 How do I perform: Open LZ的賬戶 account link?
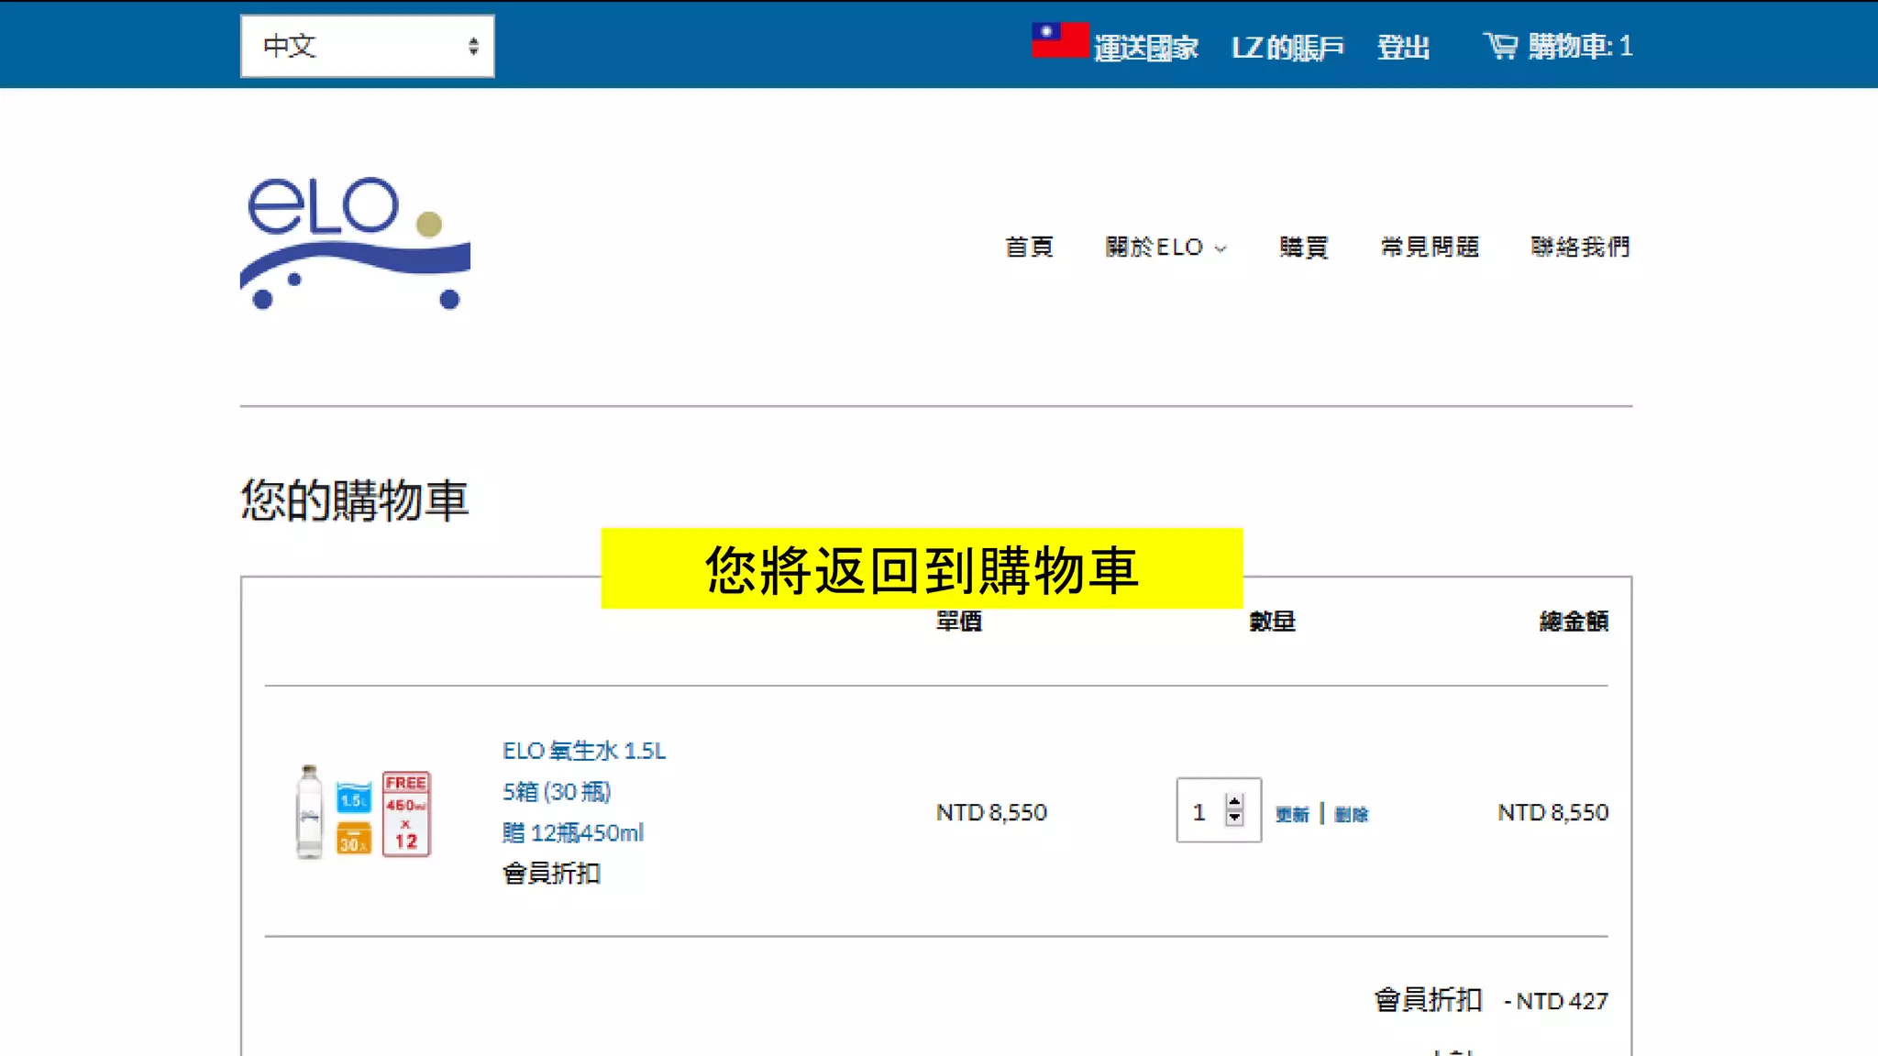tap(1287, 47)
